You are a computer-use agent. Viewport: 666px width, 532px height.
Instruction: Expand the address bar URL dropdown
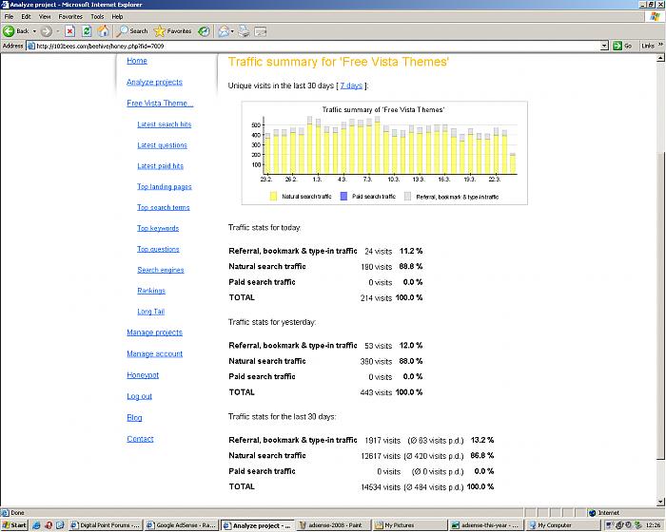[x=604, y=46]
